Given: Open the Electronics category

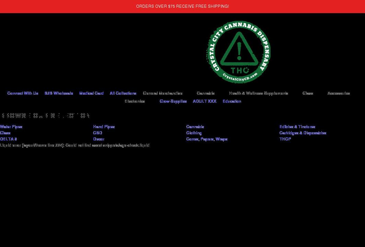Looking at the screenshot, I should point(135,101).
